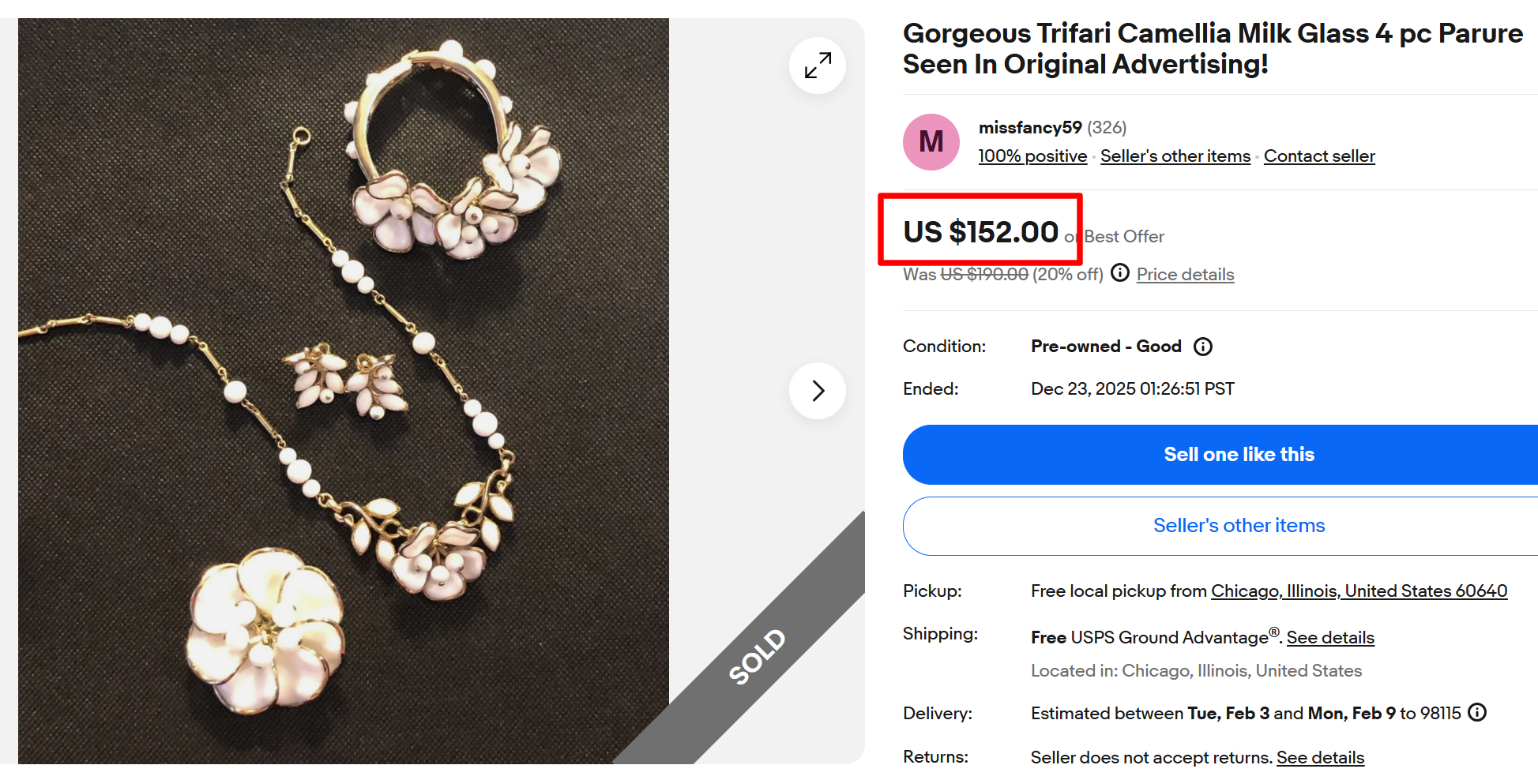Open Seller's other items beside the seller name
Image resolution: width=1538 pixels, height=780 pixels.
click(1175, 156)
